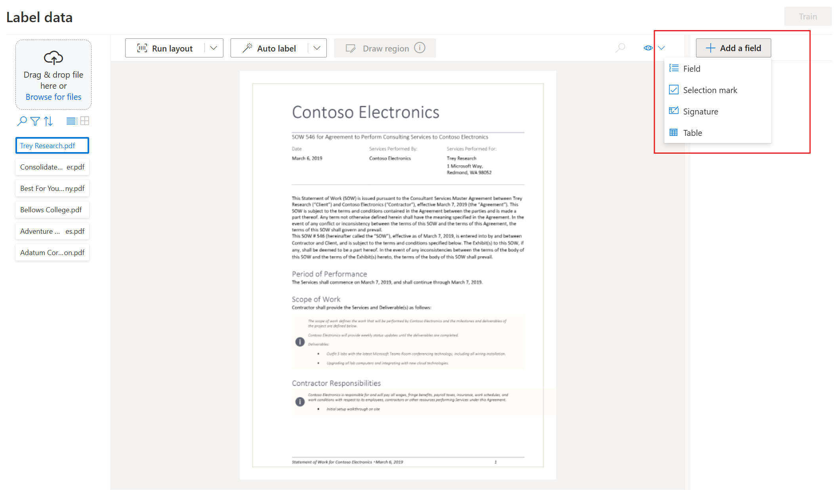The image size is (837, 490).
Task: Click the Add a field button
Action: click(x=733, y=48)
